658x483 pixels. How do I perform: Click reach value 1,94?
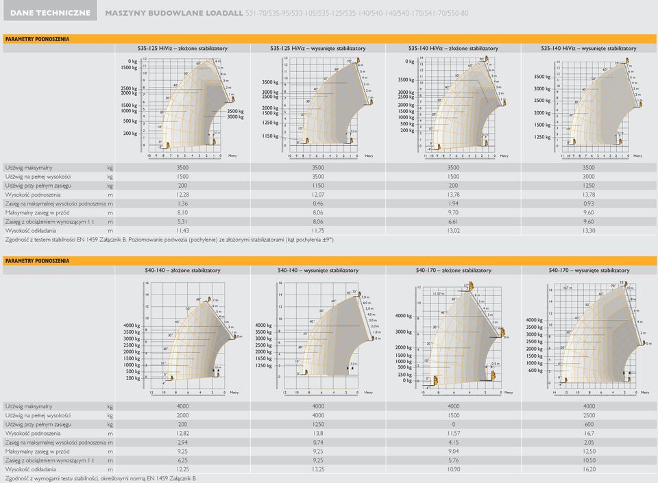(453, 203)
